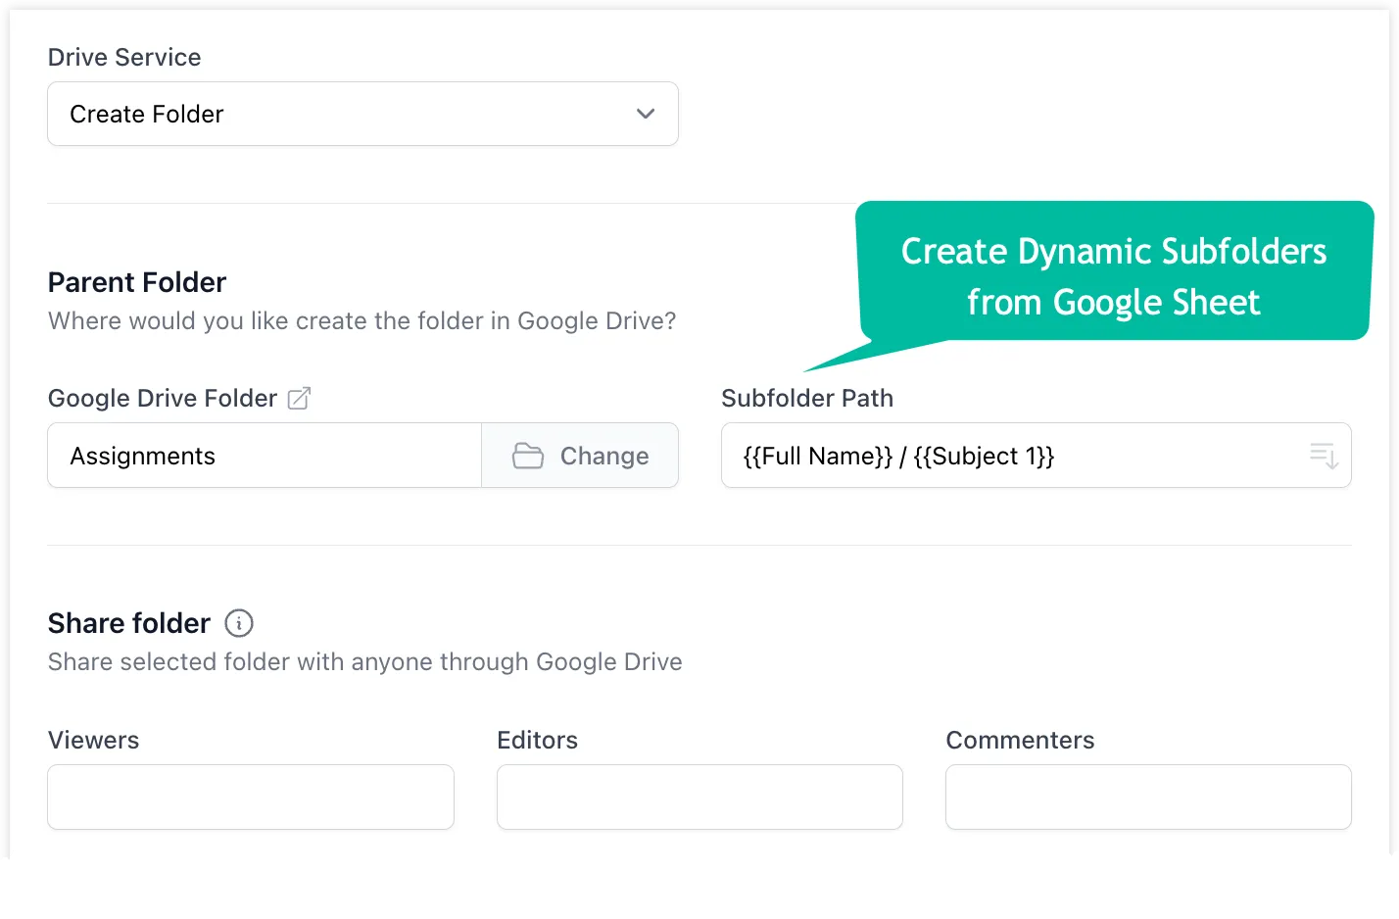This screenshot has height=919, width=1399.
Task: Click the folder icon inside the Change button
Action: tap(528, 456)
